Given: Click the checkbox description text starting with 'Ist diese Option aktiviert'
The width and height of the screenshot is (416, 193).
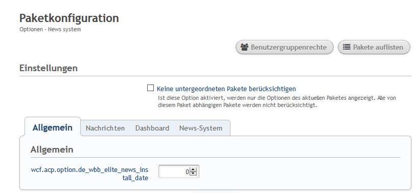Looking at the screenshot, I should point(277,101).
